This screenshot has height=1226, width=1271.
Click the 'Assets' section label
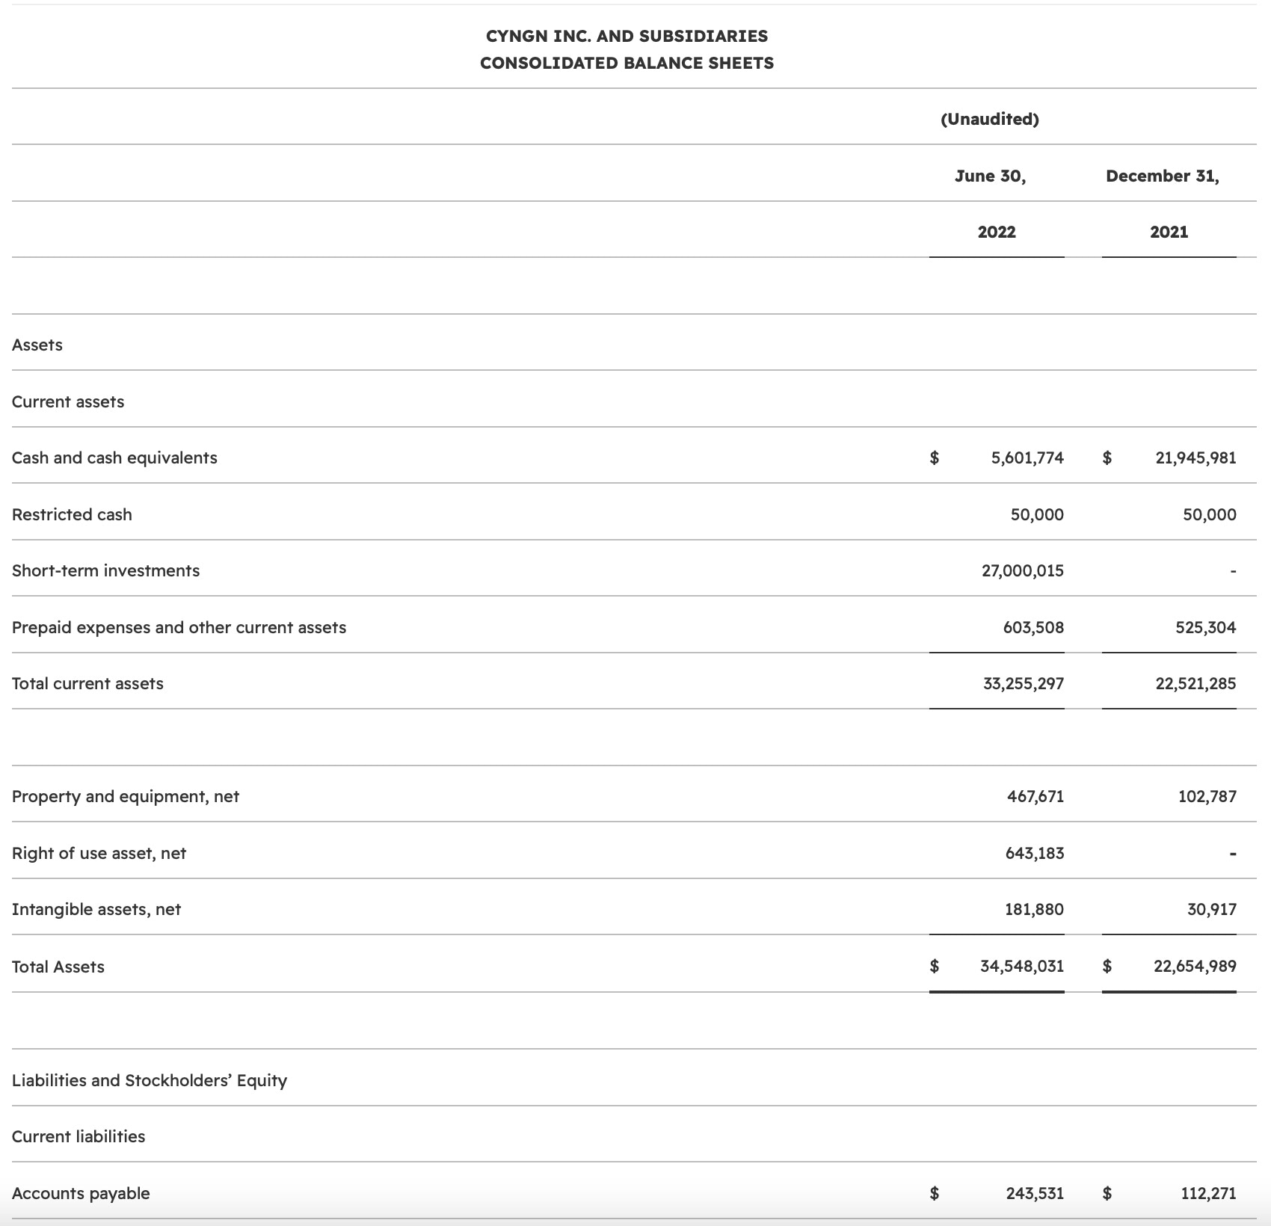37,345
